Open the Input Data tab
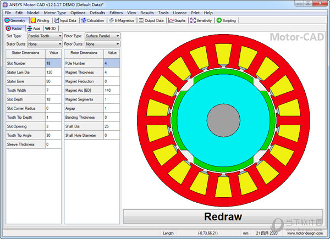 pyautogui.click(x=66, y=20)
